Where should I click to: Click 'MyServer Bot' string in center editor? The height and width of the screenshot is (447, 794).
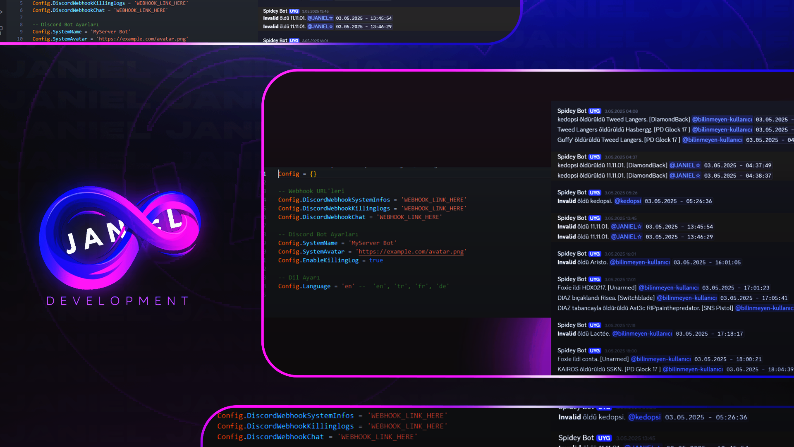pos(373,243)
